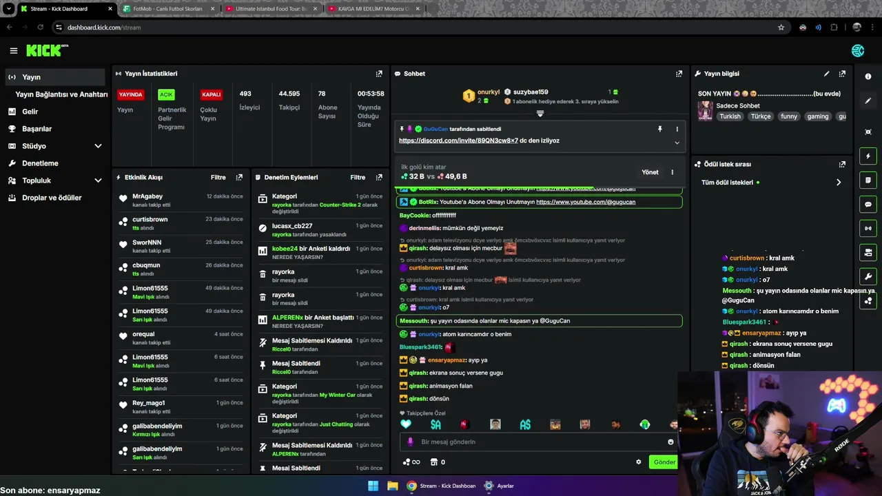Image resolution: width=882 pixels, height=496 pixels.
Task: Click the info icon in the right sidebar
Action: pyautogui.click(x=868, y=76)
